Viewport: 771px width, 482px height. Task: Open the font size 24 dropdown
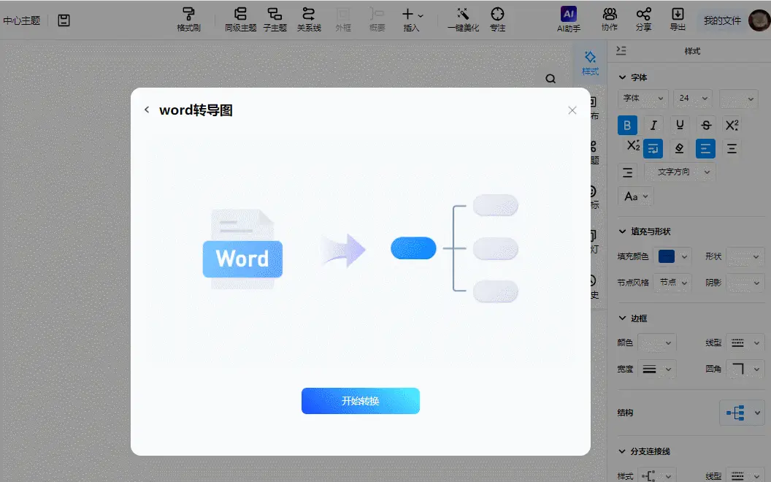[x=694, y=99]
